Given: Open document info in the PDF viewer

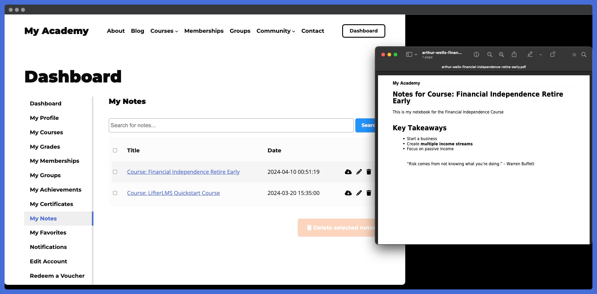Looking at the screenshot, I should (x=476, y=54).
